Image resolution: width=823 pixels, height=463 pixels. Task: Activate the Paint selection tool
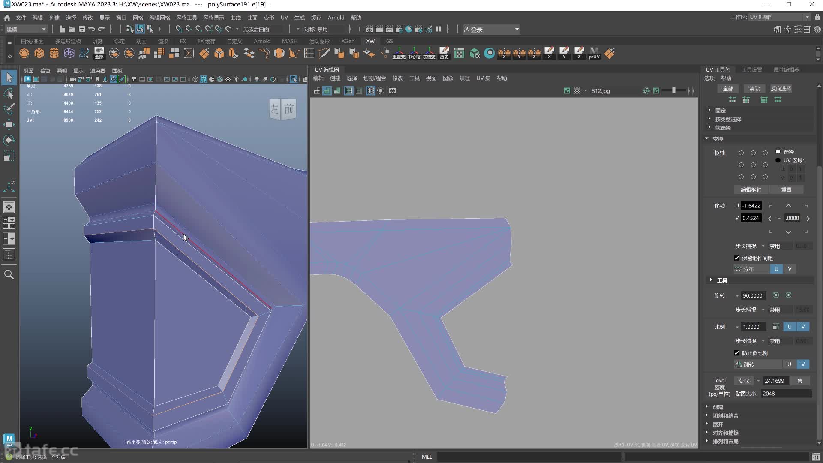9,109
